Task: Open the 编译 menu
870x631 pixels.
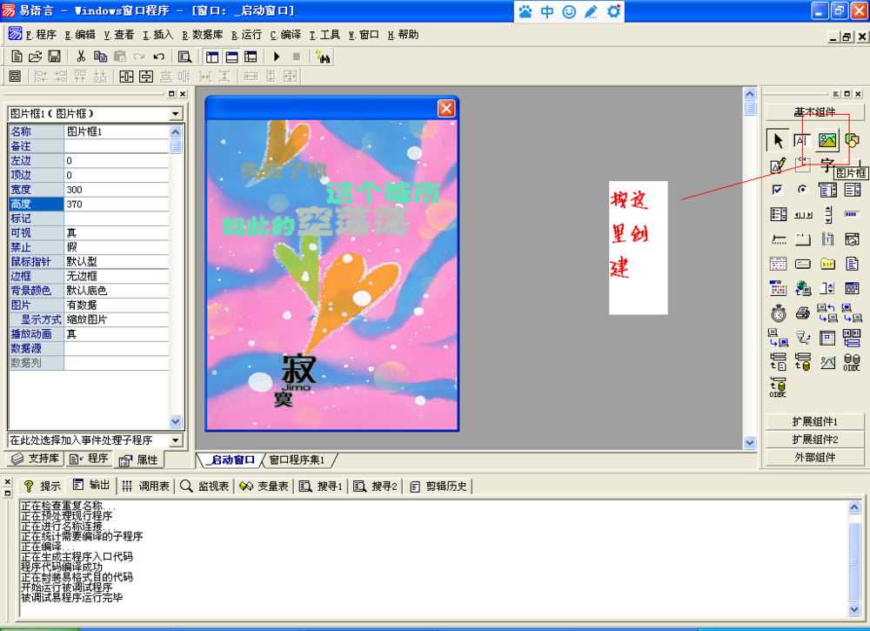Action: pos(285,35)
